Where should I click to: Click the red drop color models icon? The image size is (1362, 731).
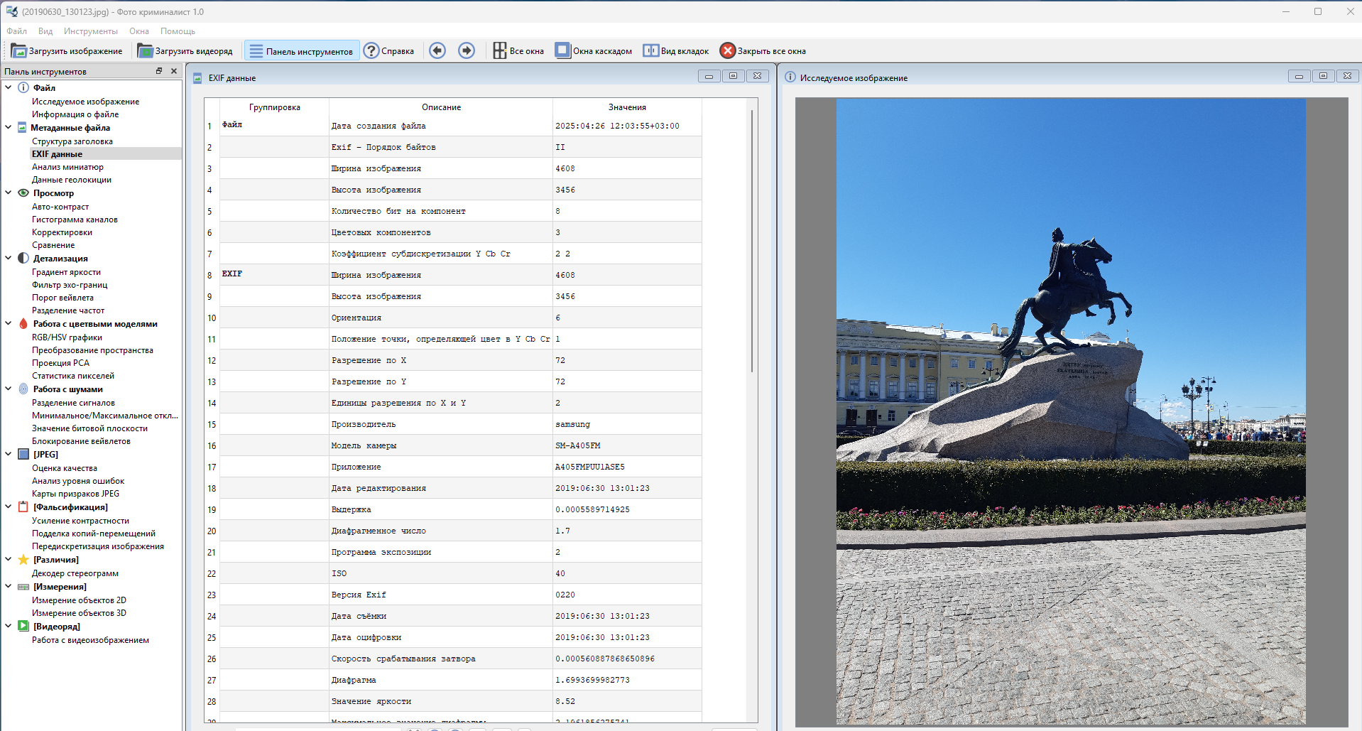pos(23,323)
